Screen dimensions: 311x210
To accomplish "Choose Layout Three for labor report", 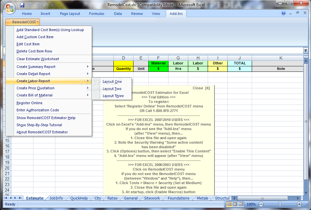I will click(113, 96).
